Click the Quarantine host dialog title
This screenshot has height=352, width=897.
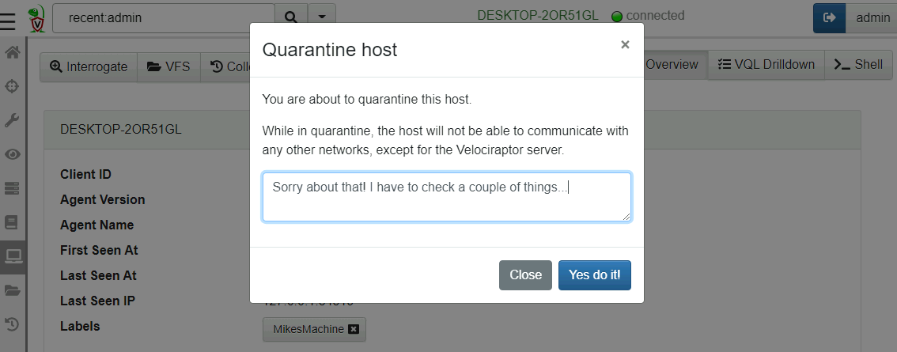point(330,50)
